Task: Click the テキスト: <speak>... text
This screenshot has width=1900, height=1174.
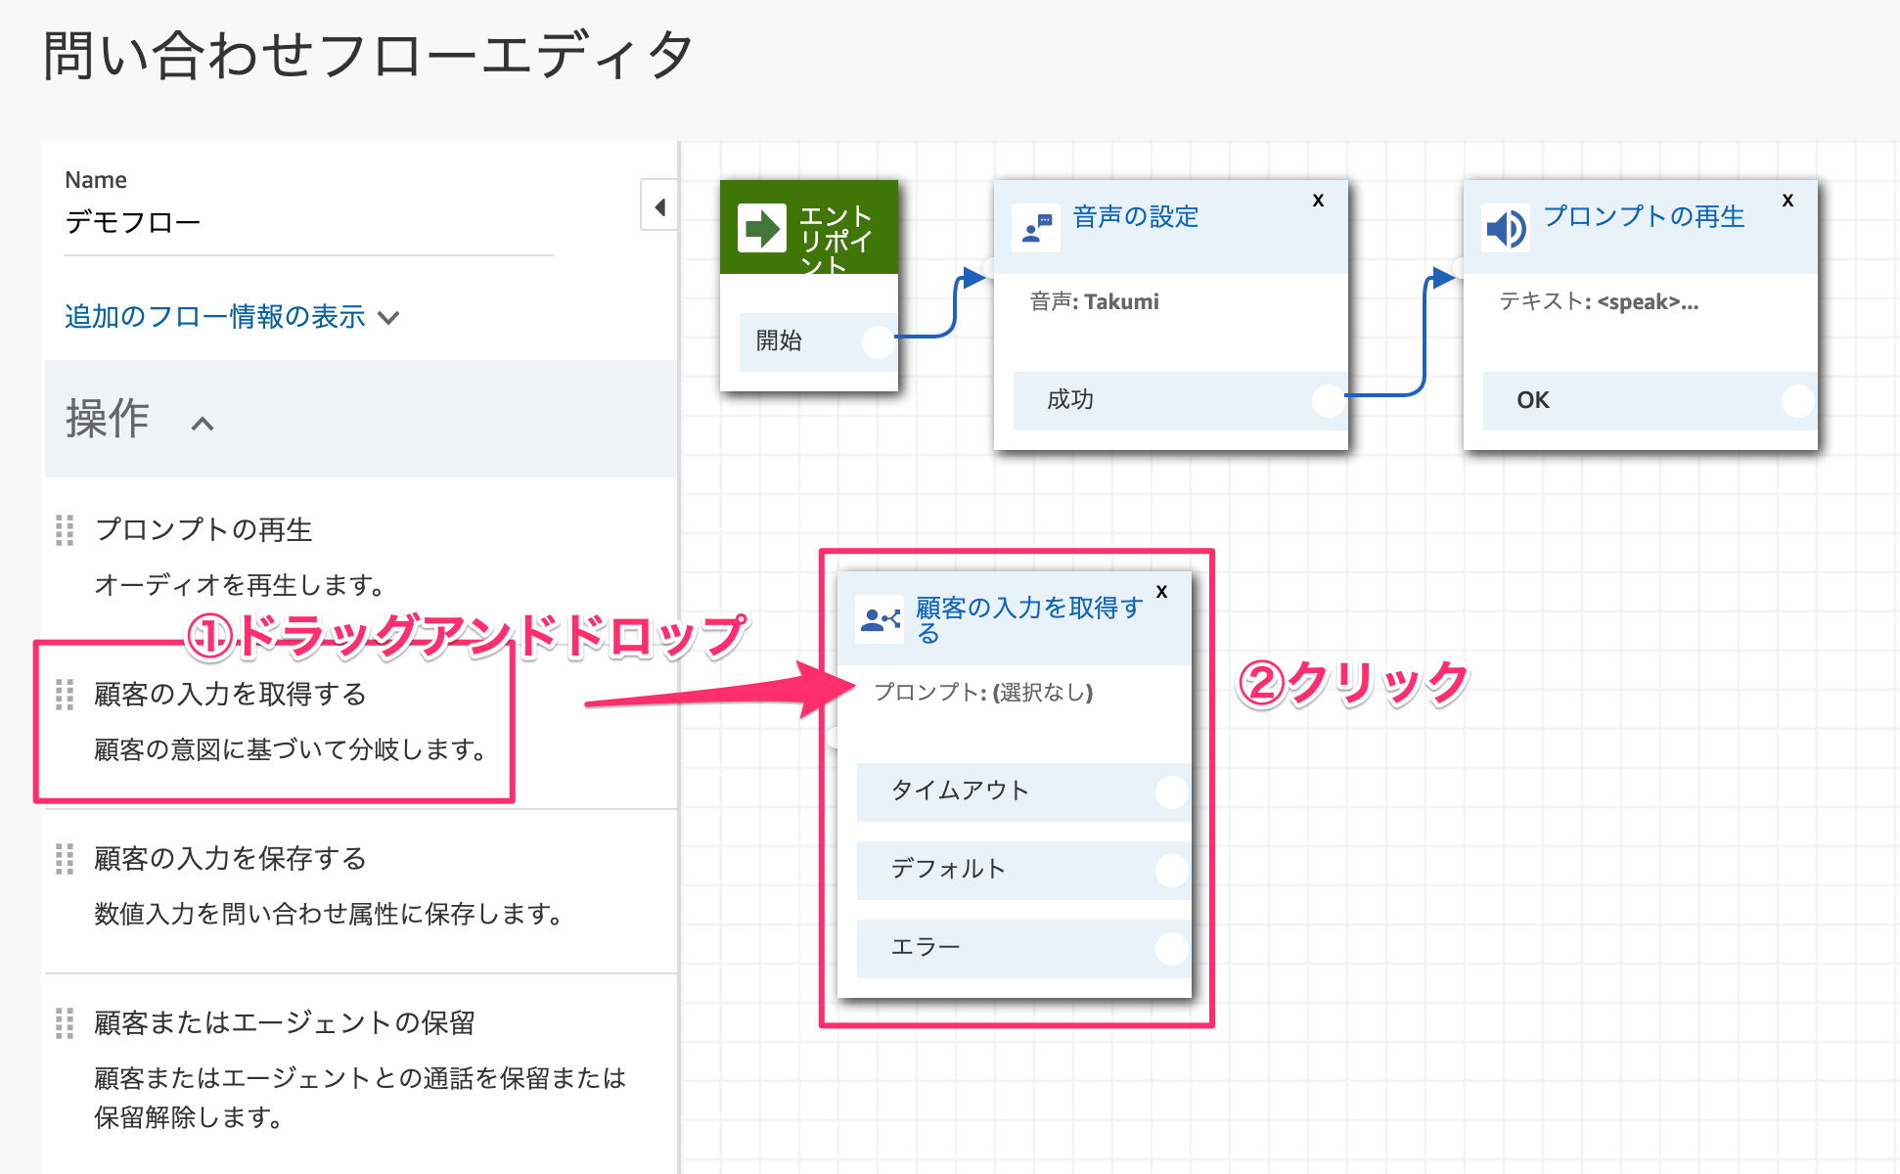Action: coord(1599,301)
